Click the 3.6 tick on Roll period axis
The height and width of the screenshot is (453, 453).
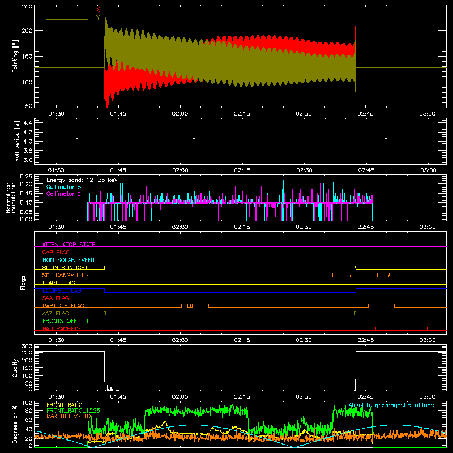coord(28,160)
